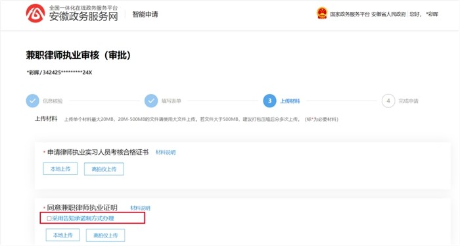
Task: Click the 申请律师执业实习人员考核合格证书 label
Action: point(98,153)
